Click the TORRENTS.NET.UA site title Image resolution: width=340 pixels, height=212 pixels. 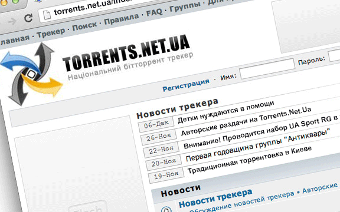coord(126,53)
